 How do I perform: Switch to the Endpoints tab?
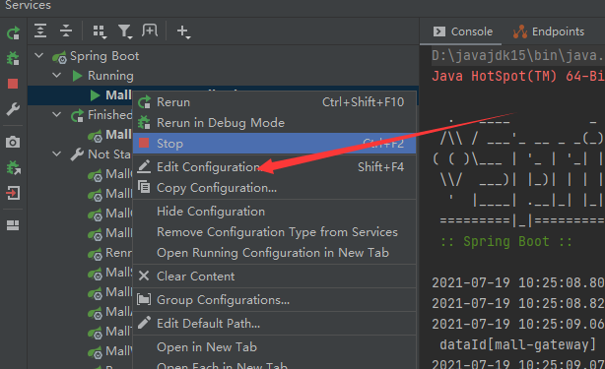tap(549, 31)
